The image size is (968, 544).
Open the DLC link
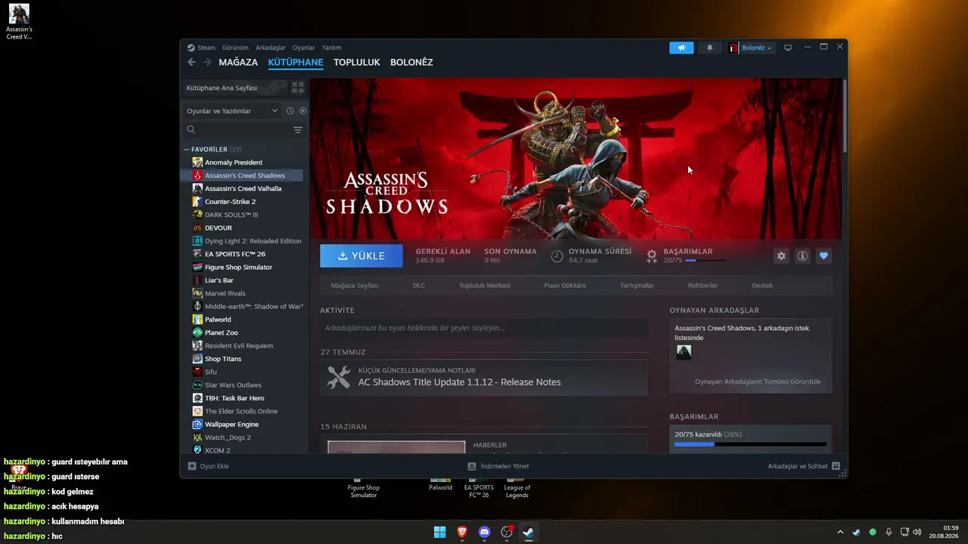(419, 286)
